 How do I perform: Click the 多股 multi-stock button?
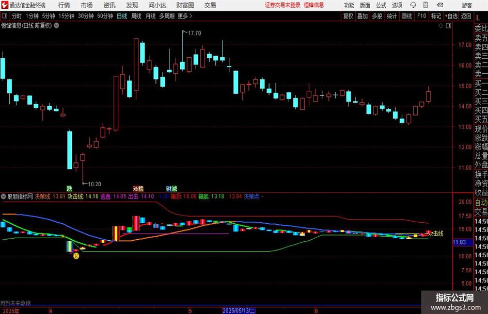377,16
